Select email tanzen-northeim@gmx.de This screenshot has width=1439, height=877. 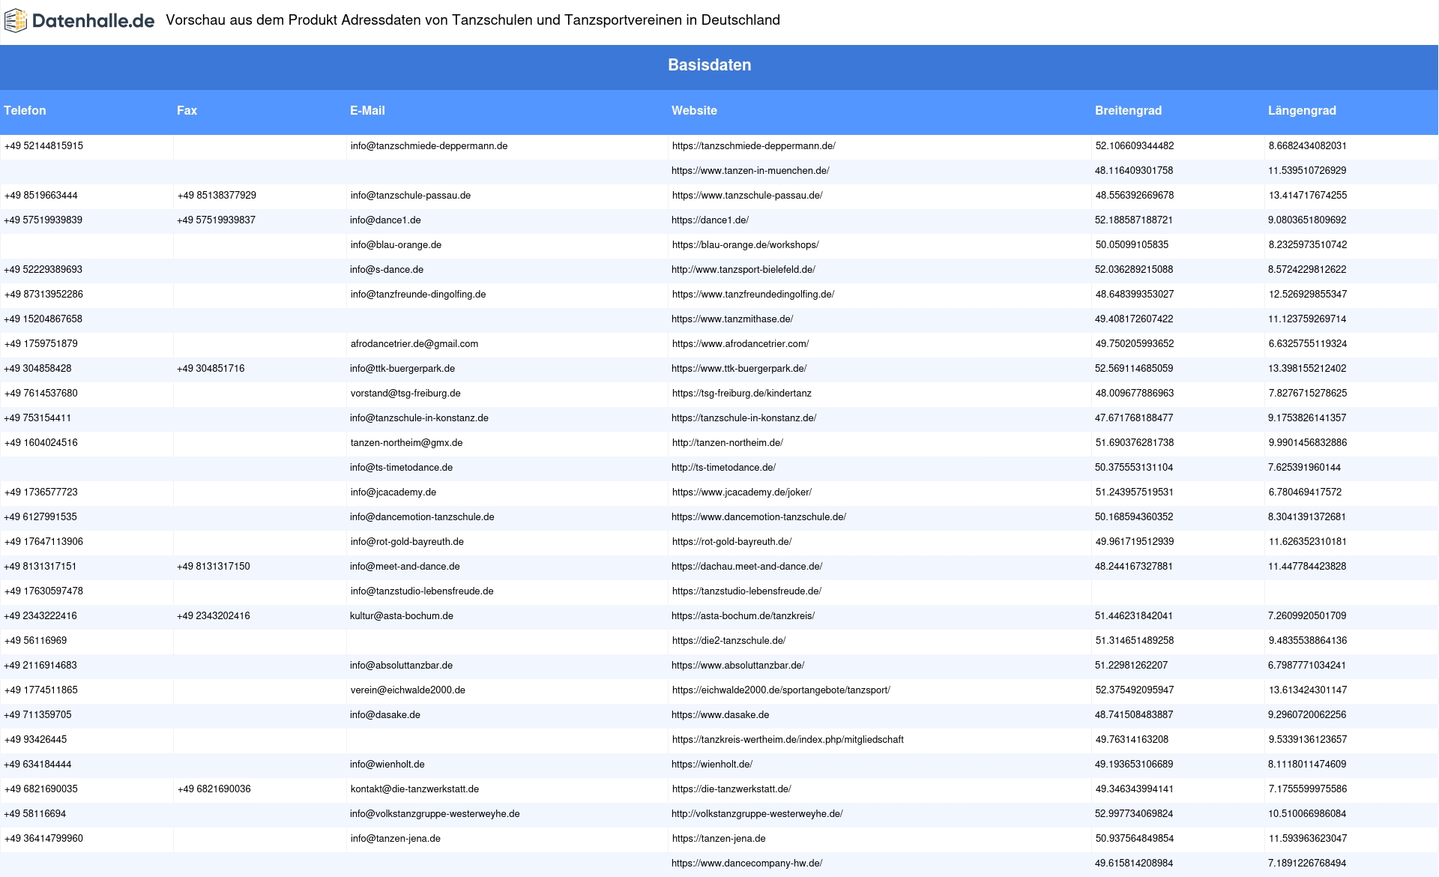406,443
